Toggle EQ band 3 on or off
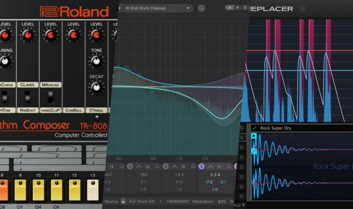Screen dimensions: 353x209 point(130,166)
